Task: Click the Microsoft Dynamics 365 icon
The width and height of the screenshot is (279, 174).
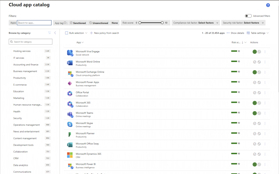Action: tap(70, 155)
